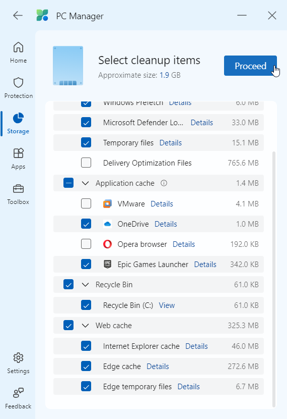The image size is (287, 419).
Task: Collapse the Web cache section chevron
Action: [85, 326]
